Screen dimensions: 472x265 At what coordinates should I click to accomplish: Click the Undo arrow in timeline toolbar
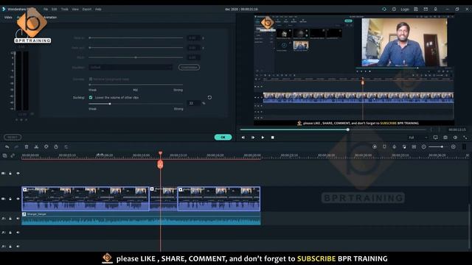[x=7, y=147]
